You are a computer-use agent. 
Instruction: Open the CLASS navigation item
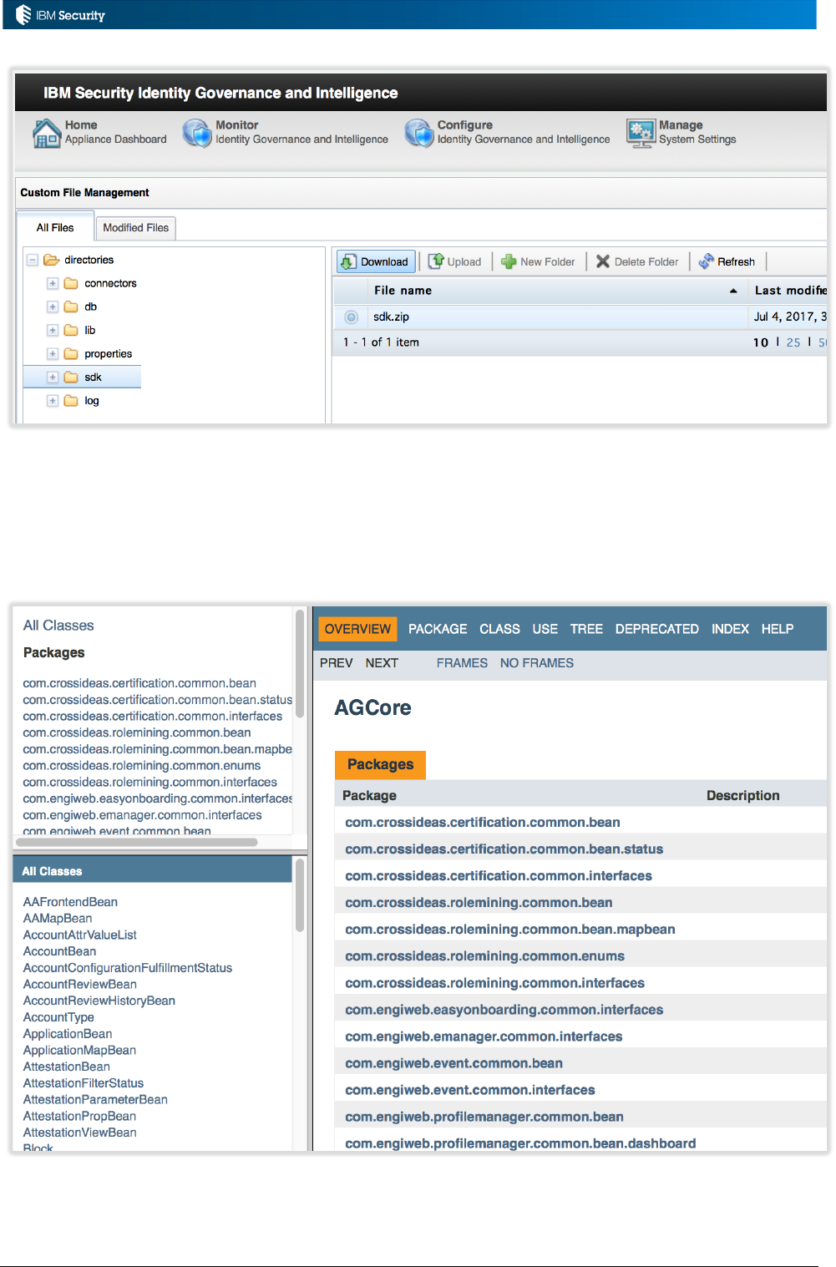pyautogui.click(x=499, y=629)
